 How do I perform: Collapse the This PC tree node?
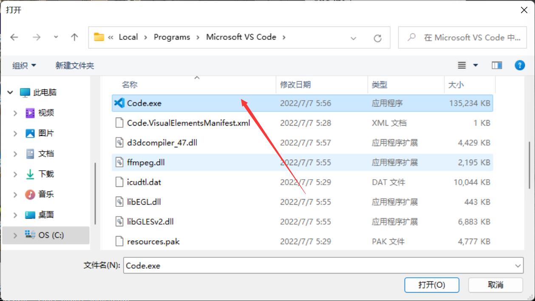tap(10, 93)
